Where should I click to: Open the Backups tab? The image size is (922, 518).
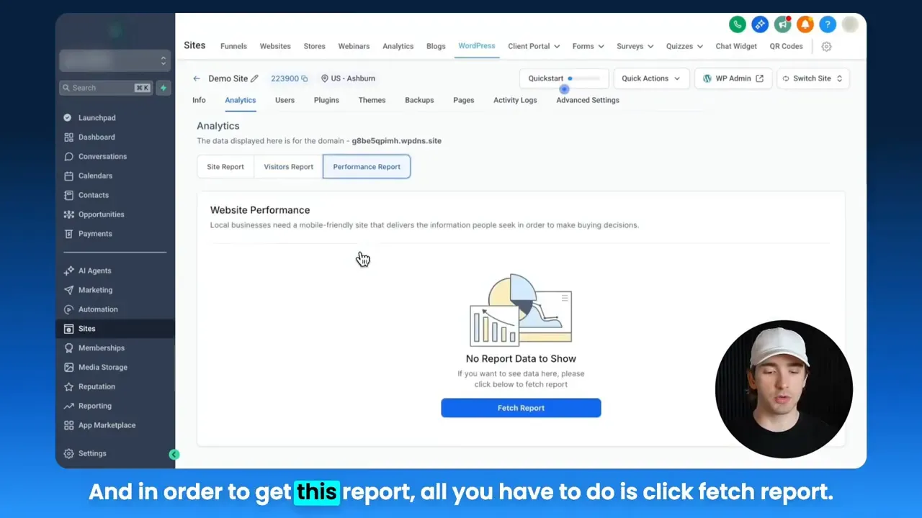(x=419, y=100)
